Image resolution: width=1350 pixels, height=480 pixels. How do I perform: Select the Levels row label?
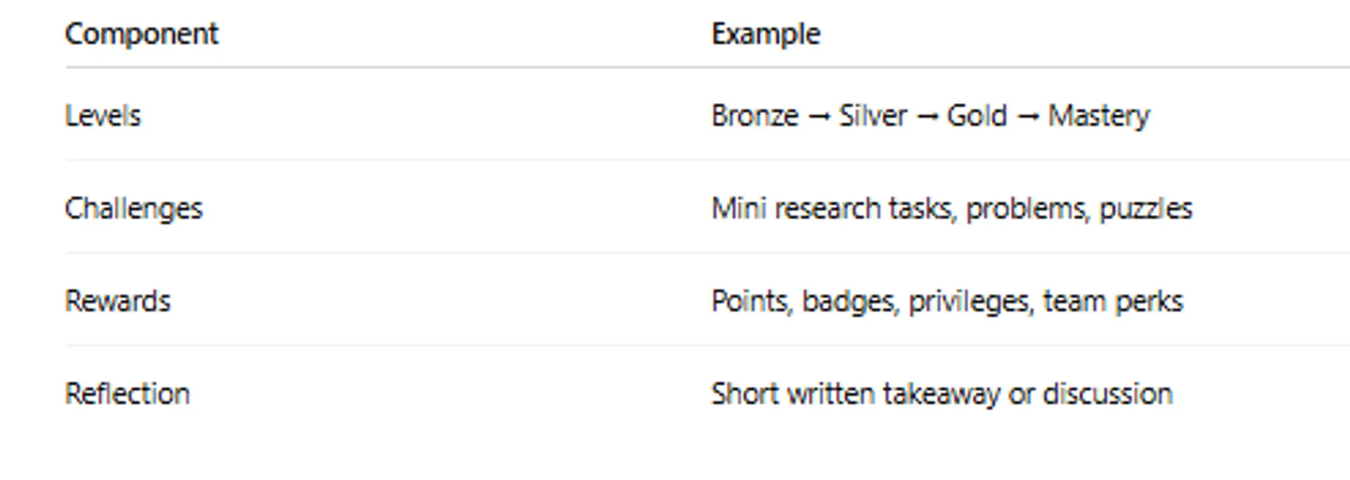pyautogui.click(x=103, y=116)
